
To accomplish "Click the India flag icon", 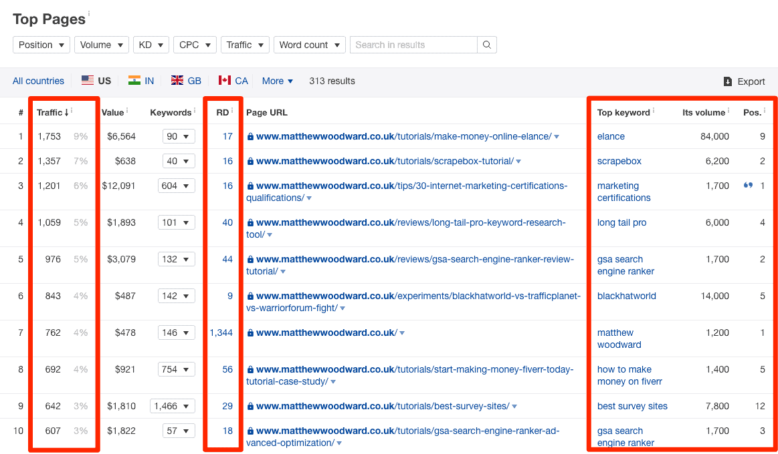I will [134, 81].
